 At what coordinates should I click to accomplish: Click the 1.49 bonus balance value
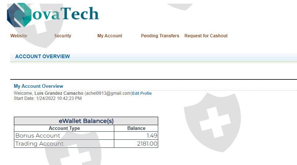[x=152, y=136]
